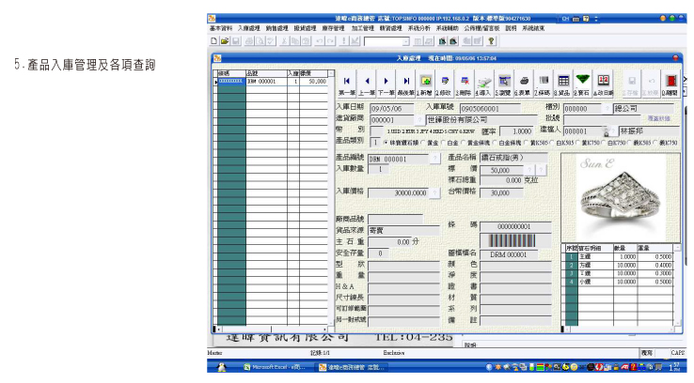The width and height of the screenshot is (694, 383).
Task: Click the 條碼 barcode toolbar icon
Action: (543, 83)
